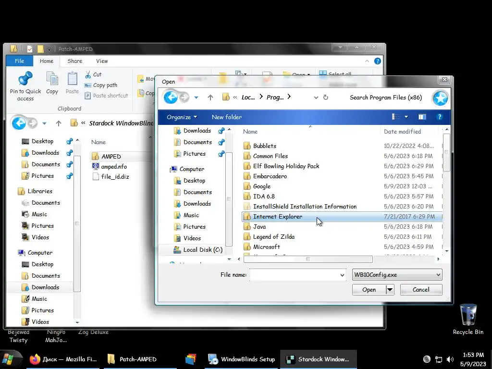Select Elf Bowling Holiday Pack folder
This screenshot has width=492, height=369.
tap(342, 166)
